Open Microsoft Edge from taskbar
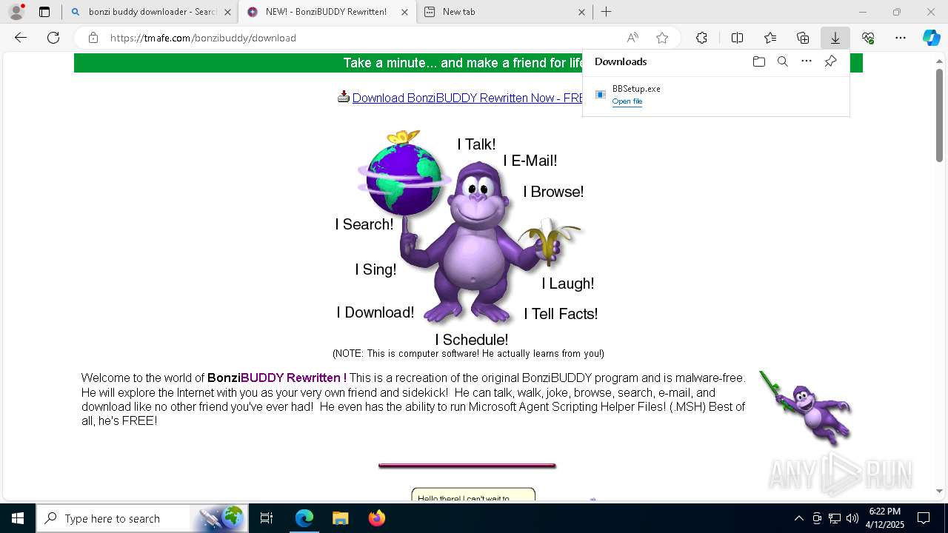The height and width of the screenshot is (533, 948). 304,518
